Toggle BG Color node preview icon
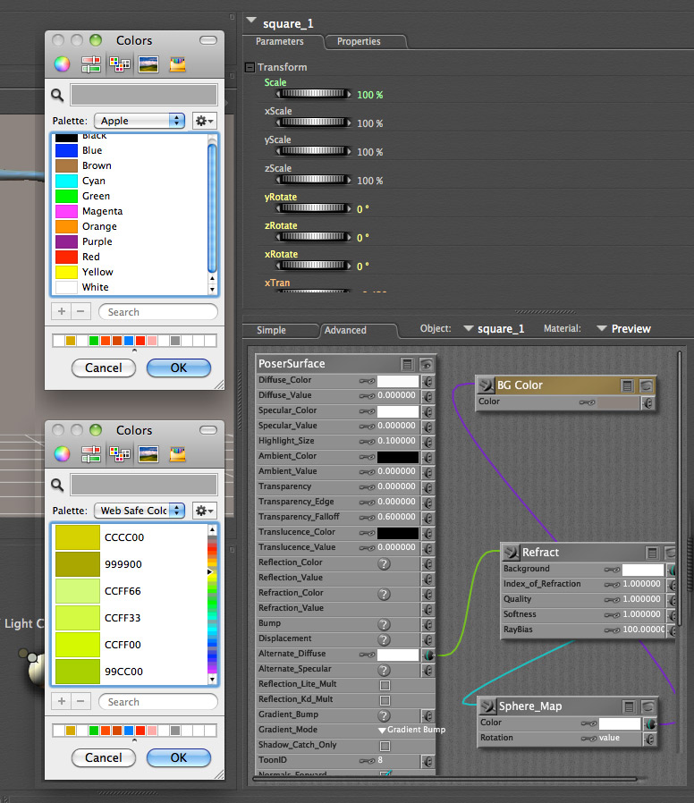 coord(646,385)
